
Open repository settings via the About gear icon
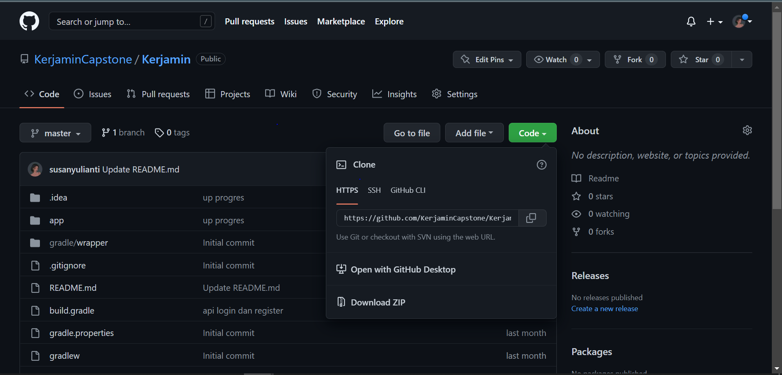[x=747, y=130]
